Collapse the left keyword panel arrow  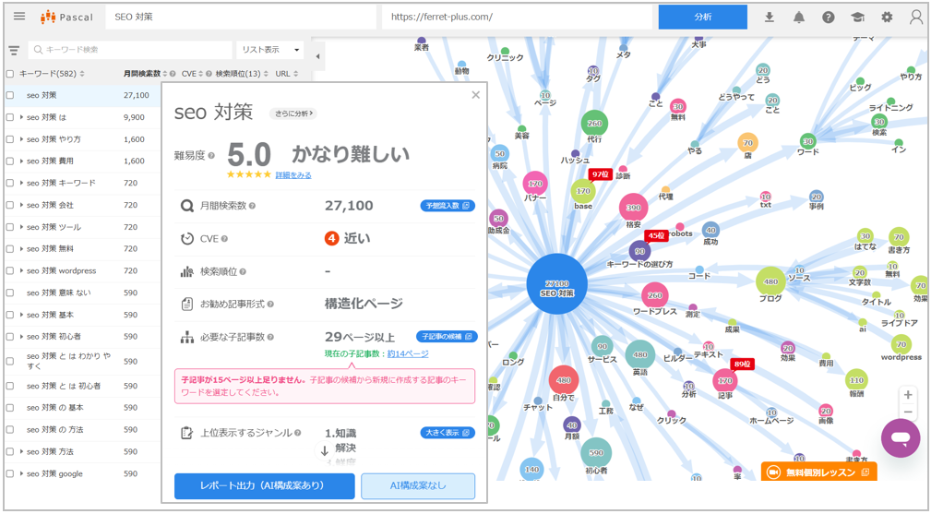pos(318,56)
